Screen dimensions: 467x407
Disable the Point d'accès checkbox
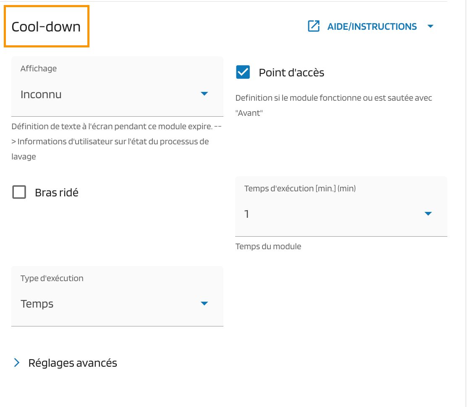click(x=243, y=72)
